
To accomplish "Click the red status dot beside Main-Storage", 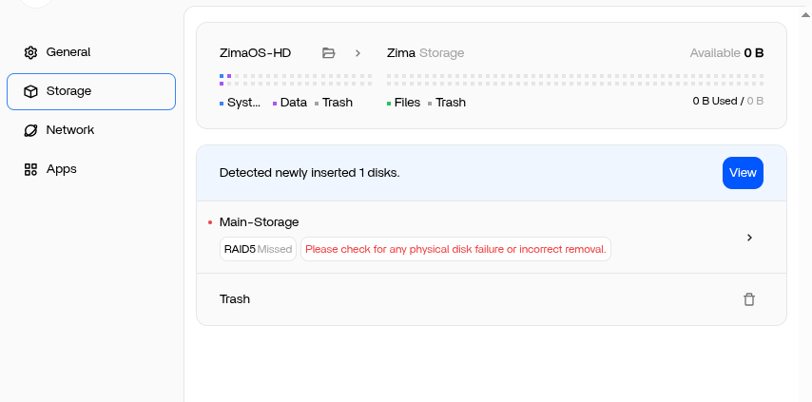I will [x=210, y=222].
